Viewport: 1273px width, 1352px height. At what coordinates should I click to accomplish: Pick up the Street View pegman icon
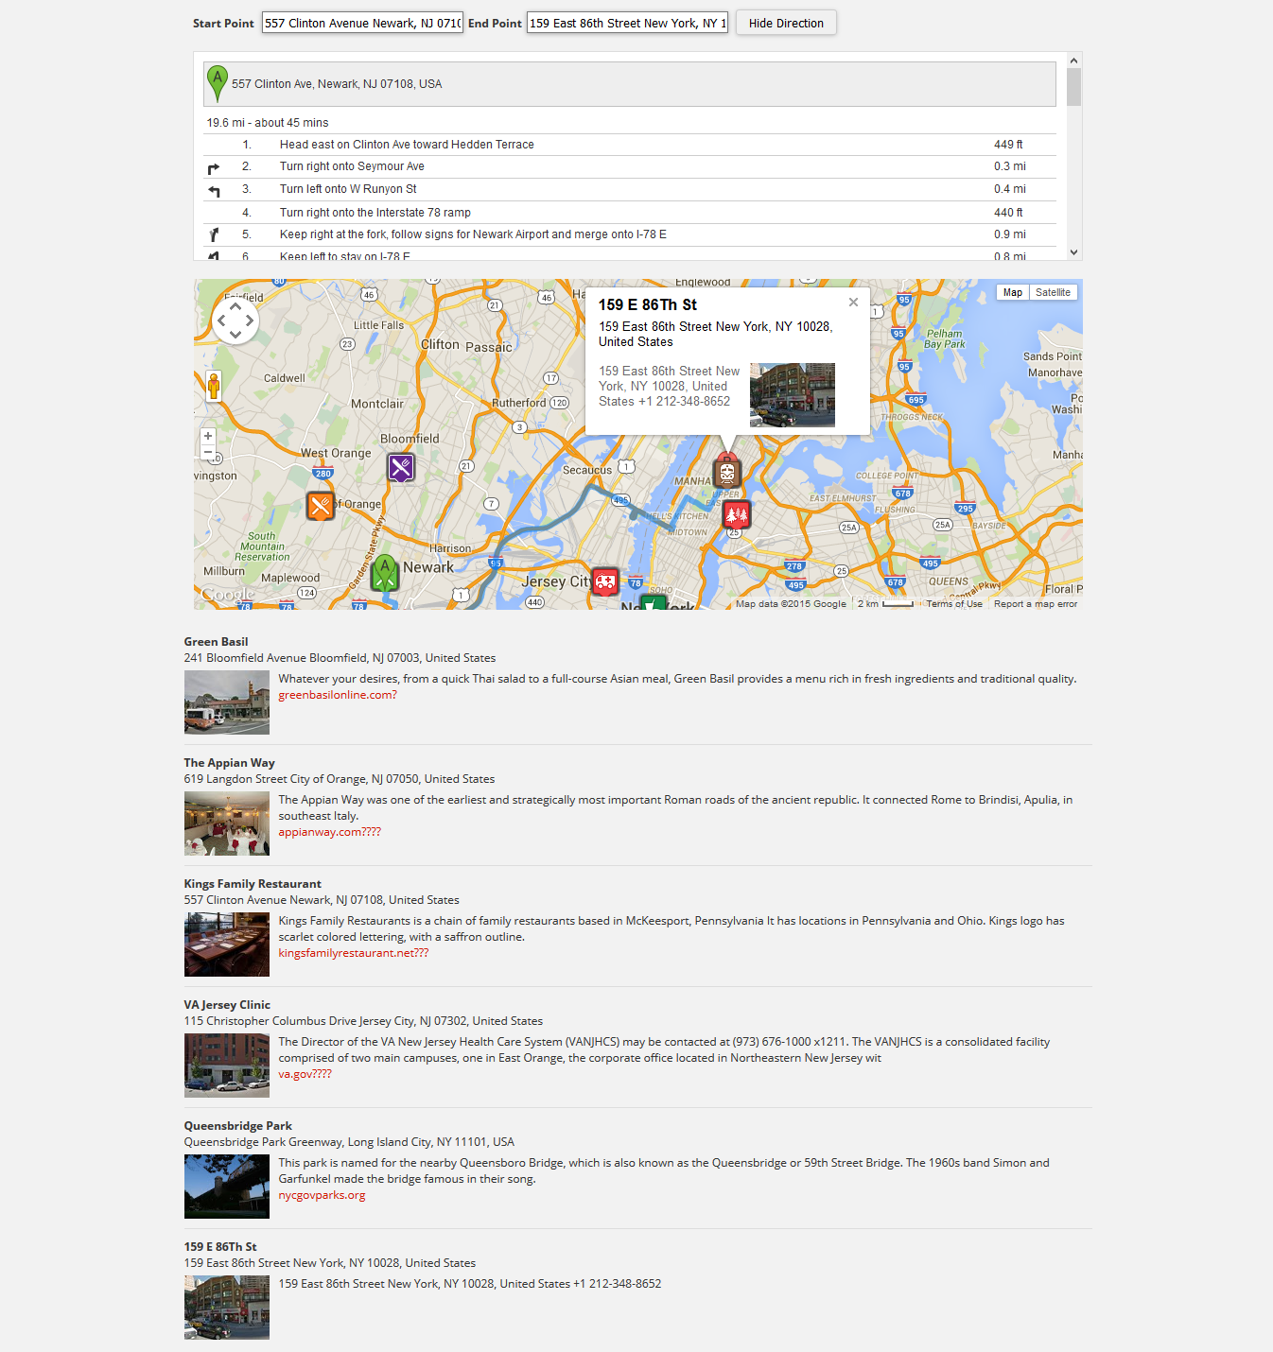tap(214, 386)
